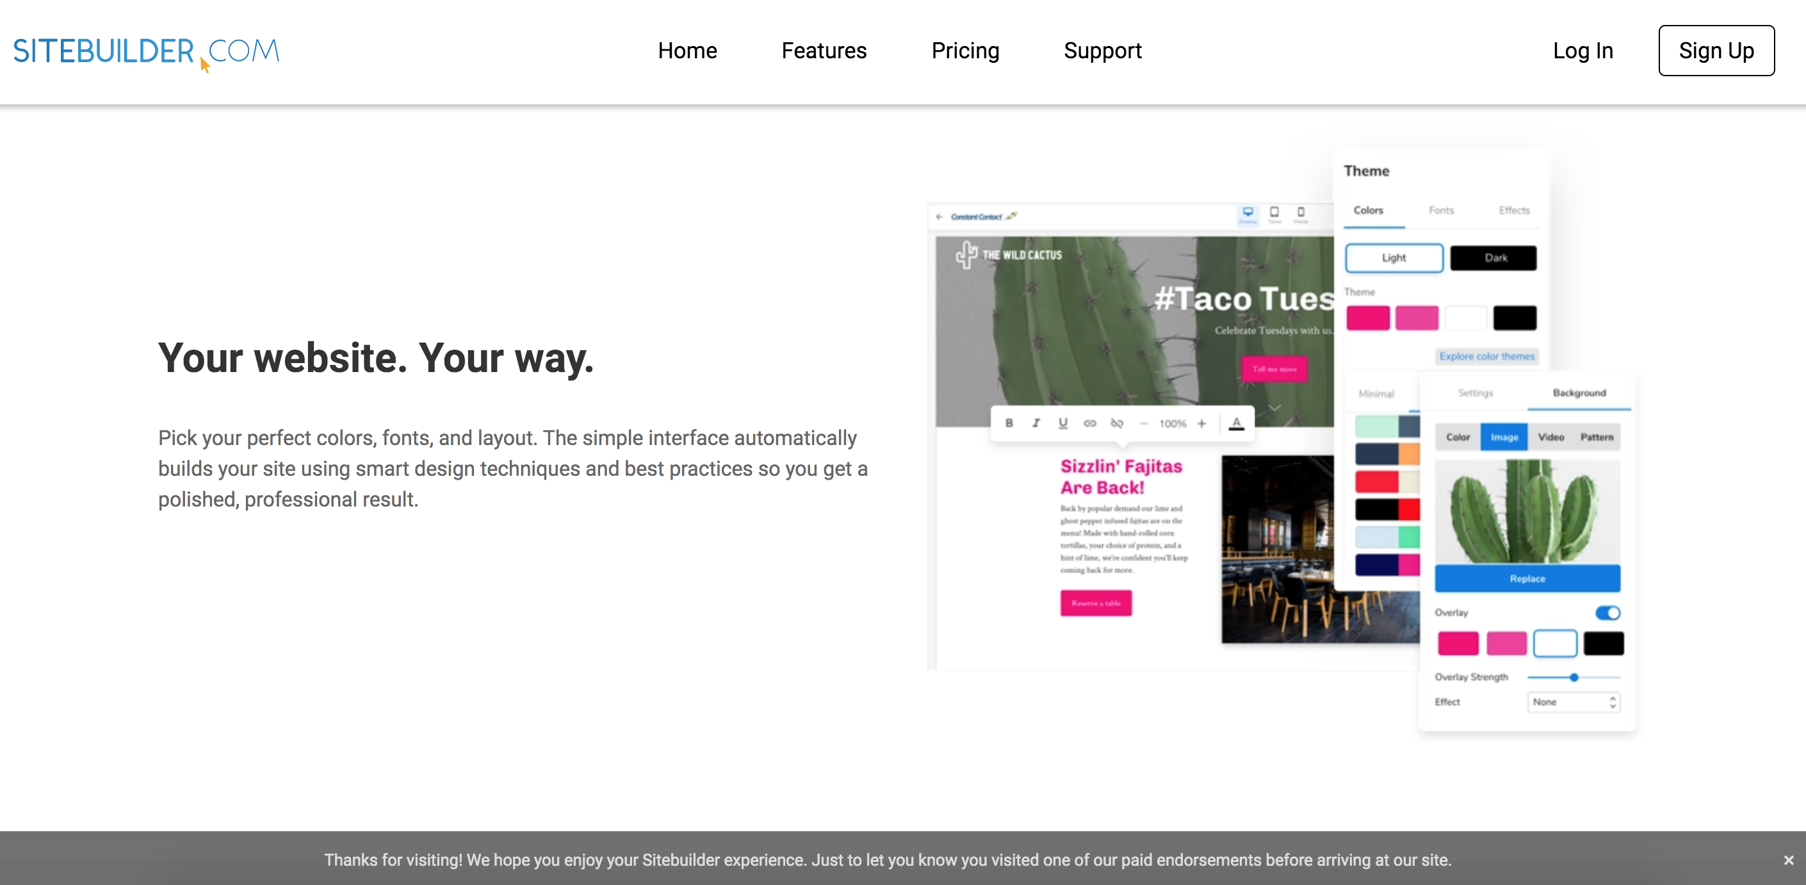Select the Mobile preview device icon
The image size is (1806, 885).
1301,213
